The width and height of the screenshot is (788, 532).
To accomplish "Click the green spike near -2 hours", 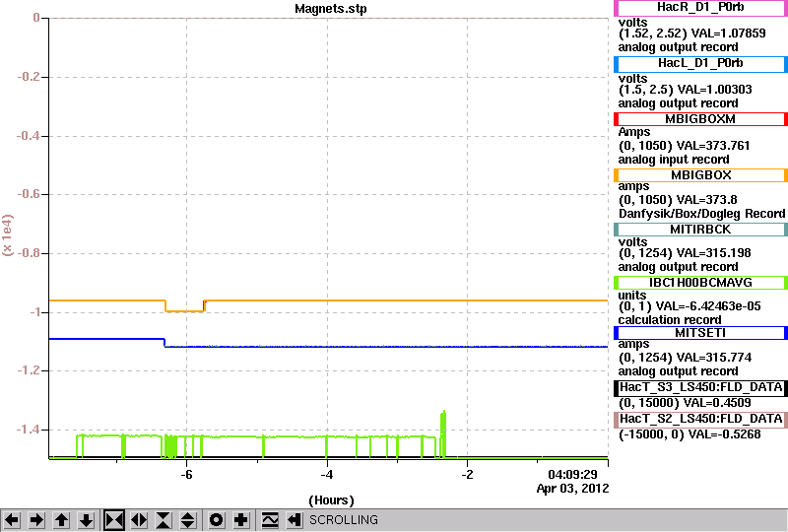I will (x=443, y=432).
